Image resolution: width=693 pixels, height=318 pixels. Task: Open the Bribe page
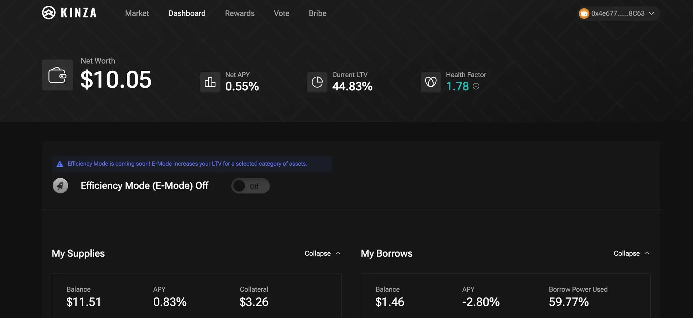[318, 13]
